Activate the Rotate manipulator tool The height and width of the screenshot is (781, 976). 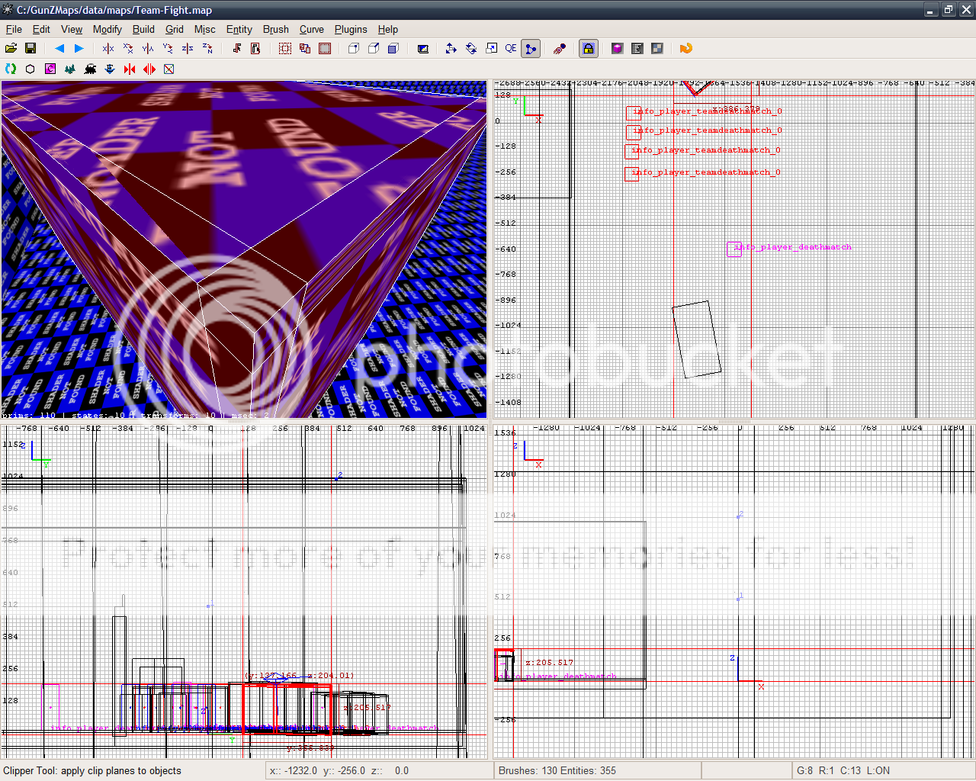tap(471, 48)
